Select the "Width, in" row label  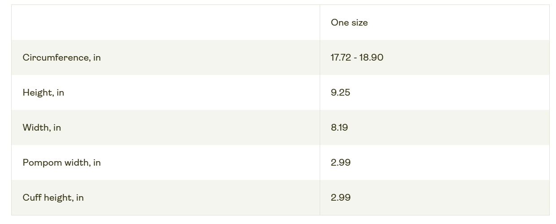tap(42, 127)
